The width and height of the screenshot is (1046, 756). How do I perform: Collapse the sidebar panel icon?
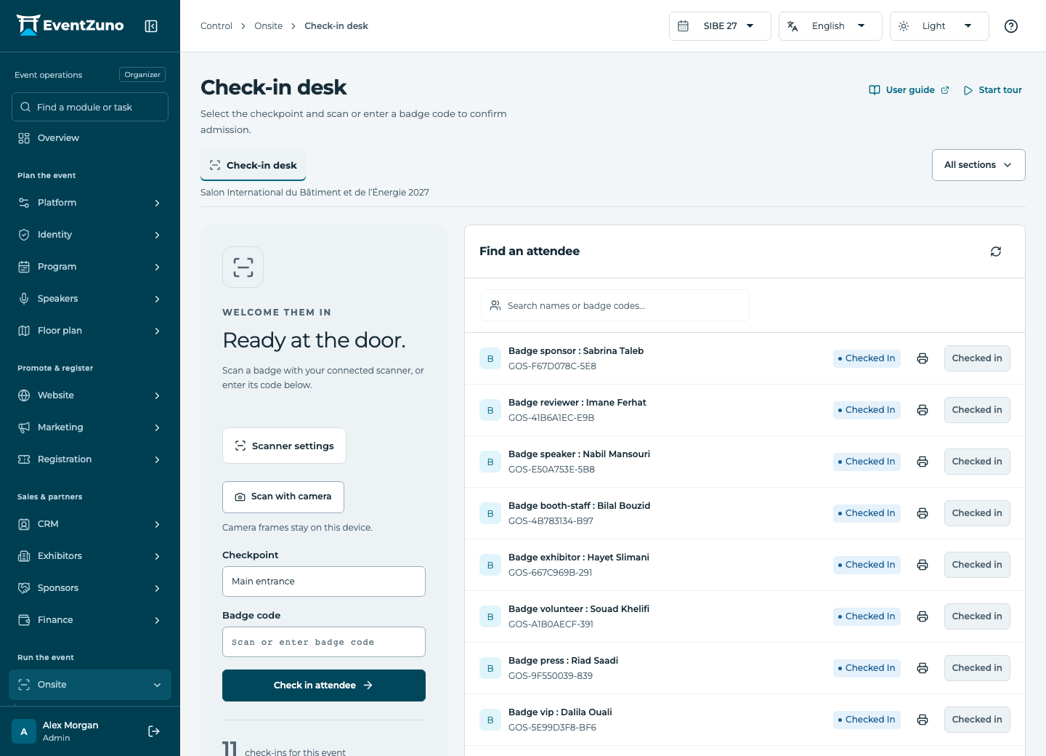point(151,26)
